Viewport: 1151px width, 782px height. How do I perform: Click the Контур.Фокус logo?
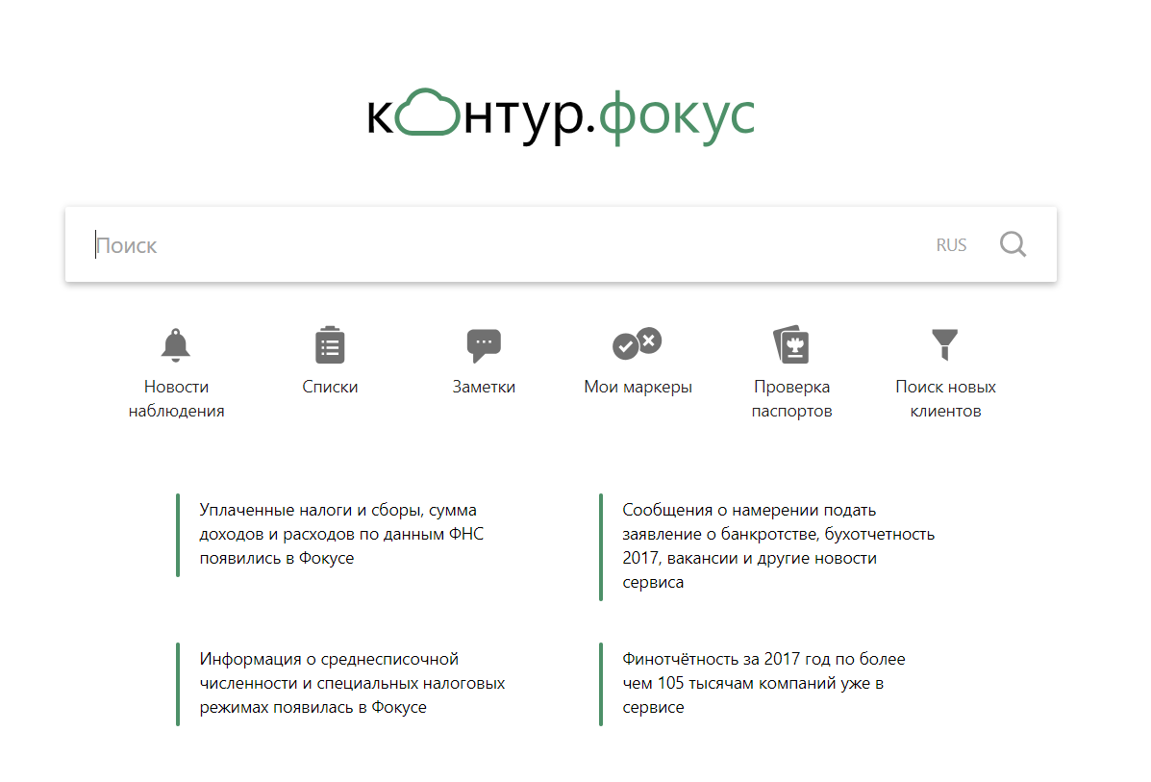click(x=561, y=116)
